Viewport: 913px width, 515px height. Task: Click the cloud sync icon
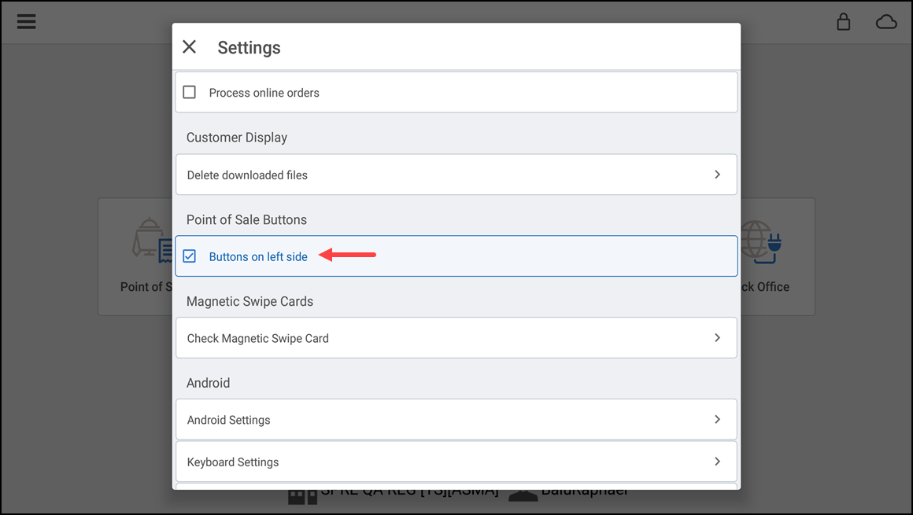tap(886, 22)
